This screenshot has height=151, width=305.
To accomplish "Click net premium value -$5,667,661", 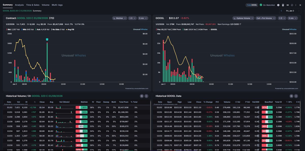I will point(210,24).
